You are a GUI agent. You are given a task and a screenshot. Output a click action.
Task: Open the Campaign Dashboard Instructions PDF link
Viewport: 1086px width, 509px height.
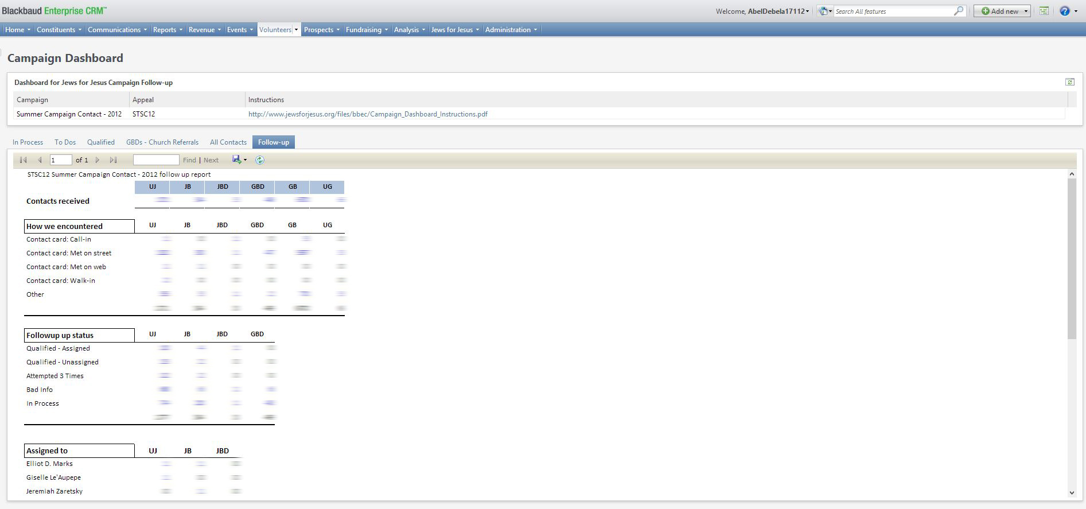[x=368, y=114]
